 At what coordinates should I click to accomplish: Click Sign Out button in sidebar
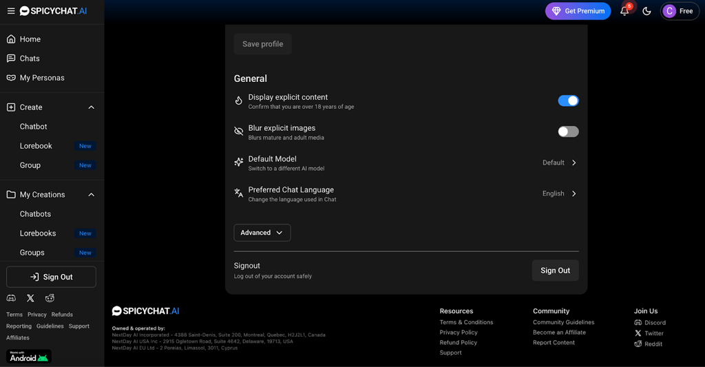(x=51, y=277)
